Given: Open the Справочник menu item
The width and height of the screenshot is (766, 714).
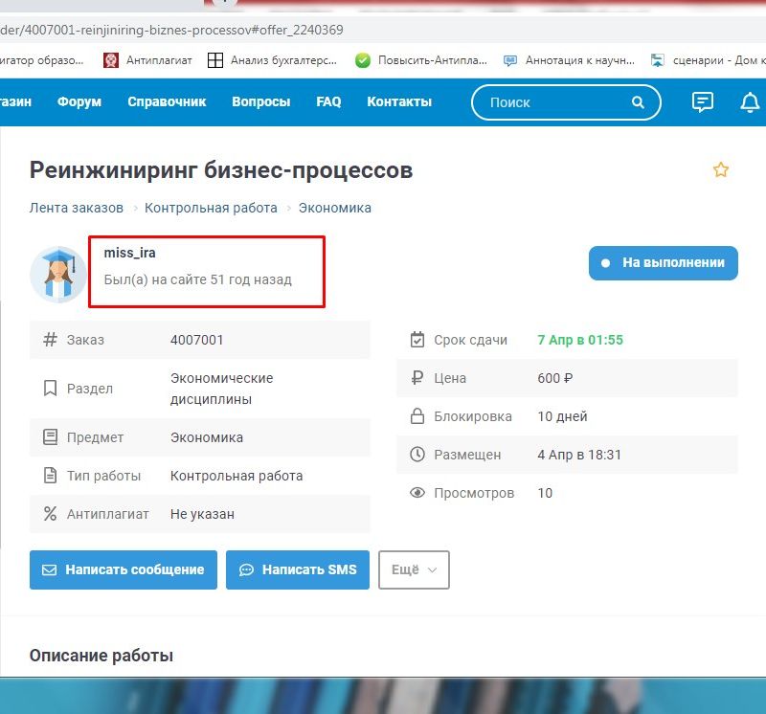Looking at the screenshot, I should (167, 102).
